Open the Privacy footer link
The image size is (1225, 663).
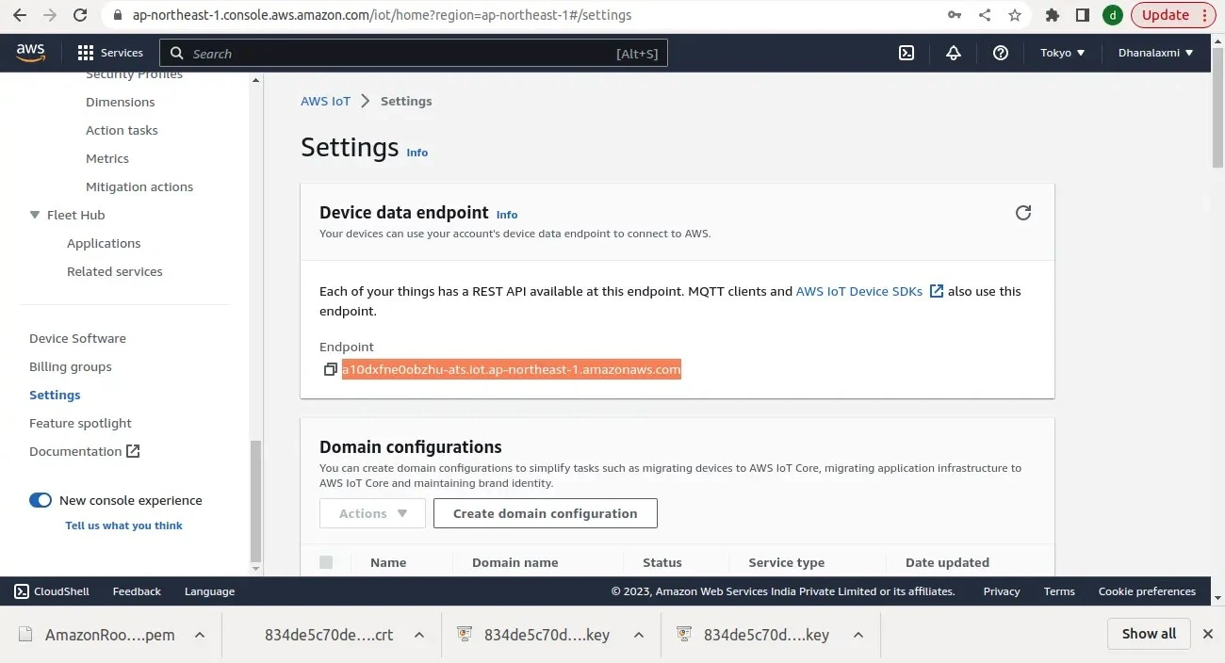pyautogui.click(x=1002, y=591)
